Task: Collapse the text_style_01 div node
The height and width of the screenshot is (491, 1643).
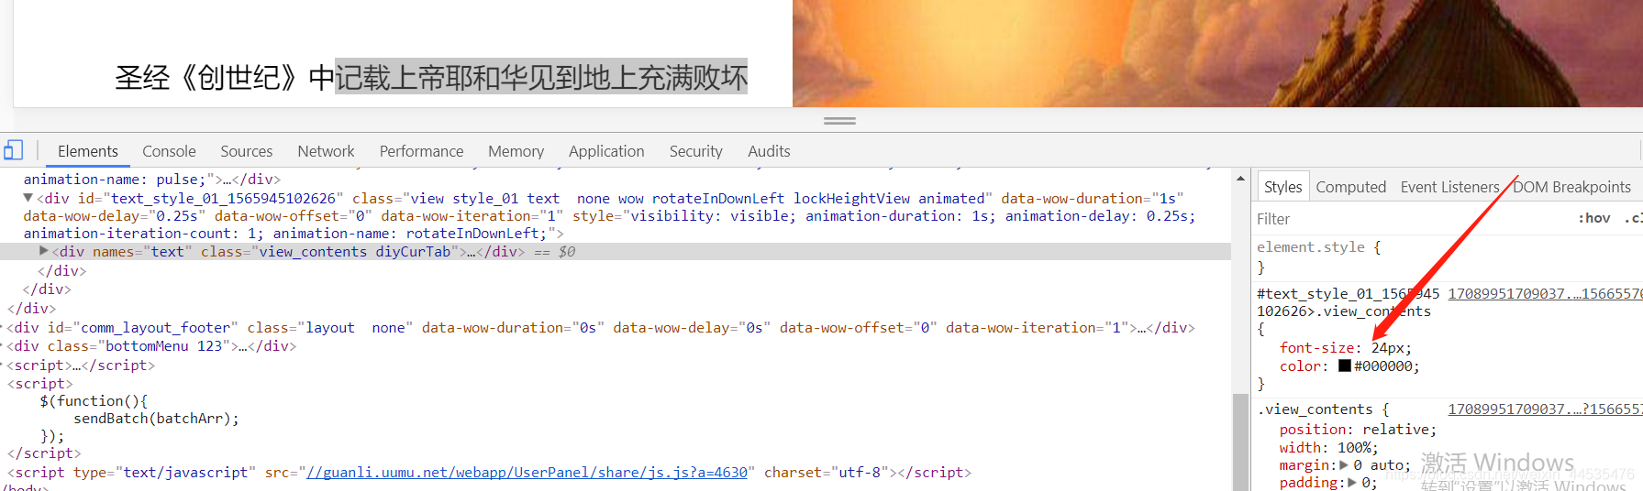Action: (x=28, y=198)
